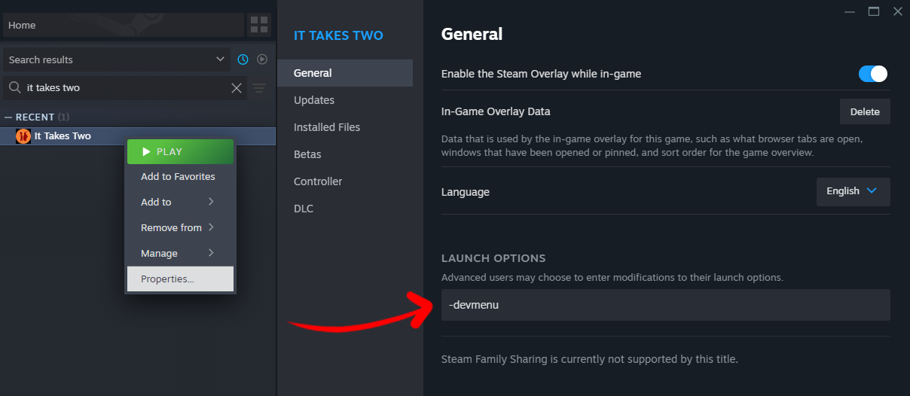
Task: Click the ready-to-play filter icon
Action: tap(262, 59)
